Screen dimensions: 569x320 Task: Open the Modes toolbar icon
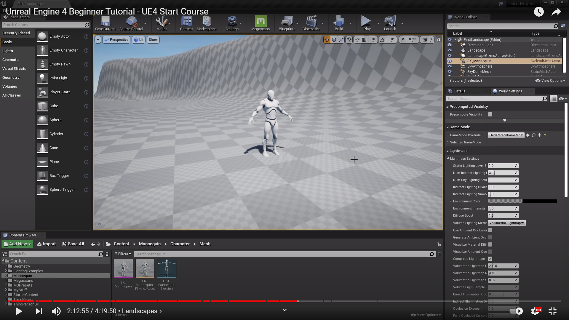click(x=162, y=23)
